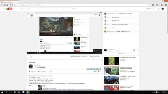
Task: Open the browser home page icon
Action: point(7,5)
